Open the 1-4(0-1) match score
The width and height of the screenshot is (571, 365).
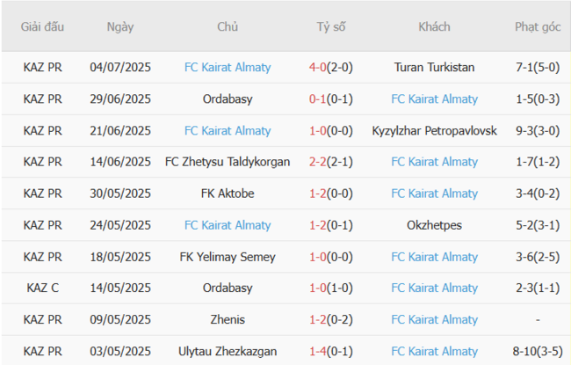331,352
